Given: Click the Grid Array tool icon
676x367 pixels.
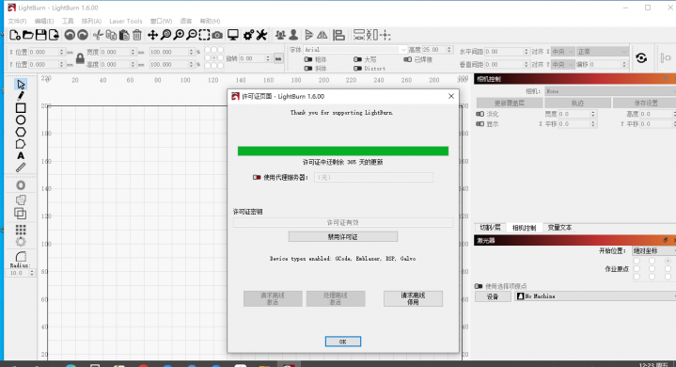Looking at the screenshot, I should click(21, 229).
